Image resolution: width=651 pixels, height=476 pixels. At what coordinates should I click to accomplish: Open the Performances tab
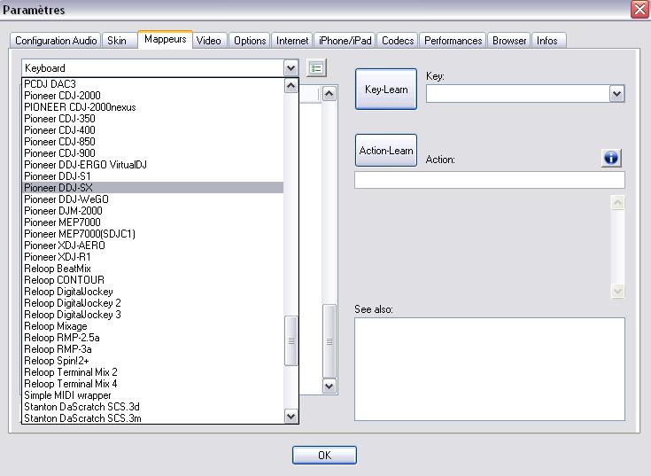point(453,41)
